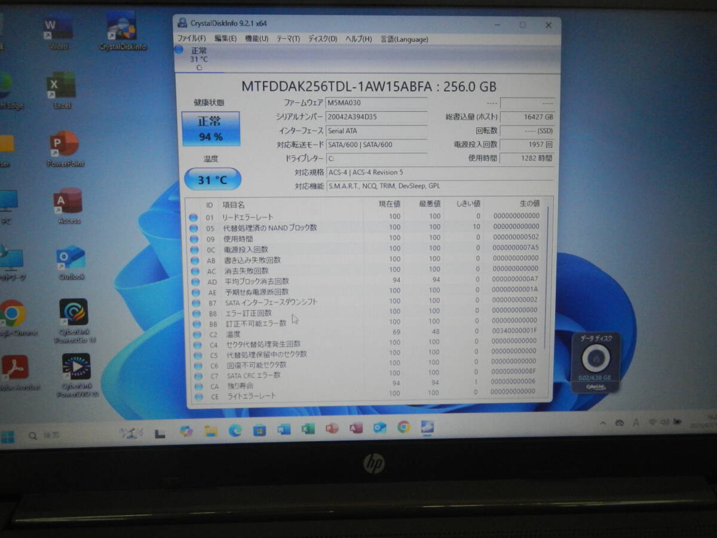Viewport: 717px width, 538px height.
Task: Launch Access from the taskbar
Action: pyautogui.click(x=356, y=428)
